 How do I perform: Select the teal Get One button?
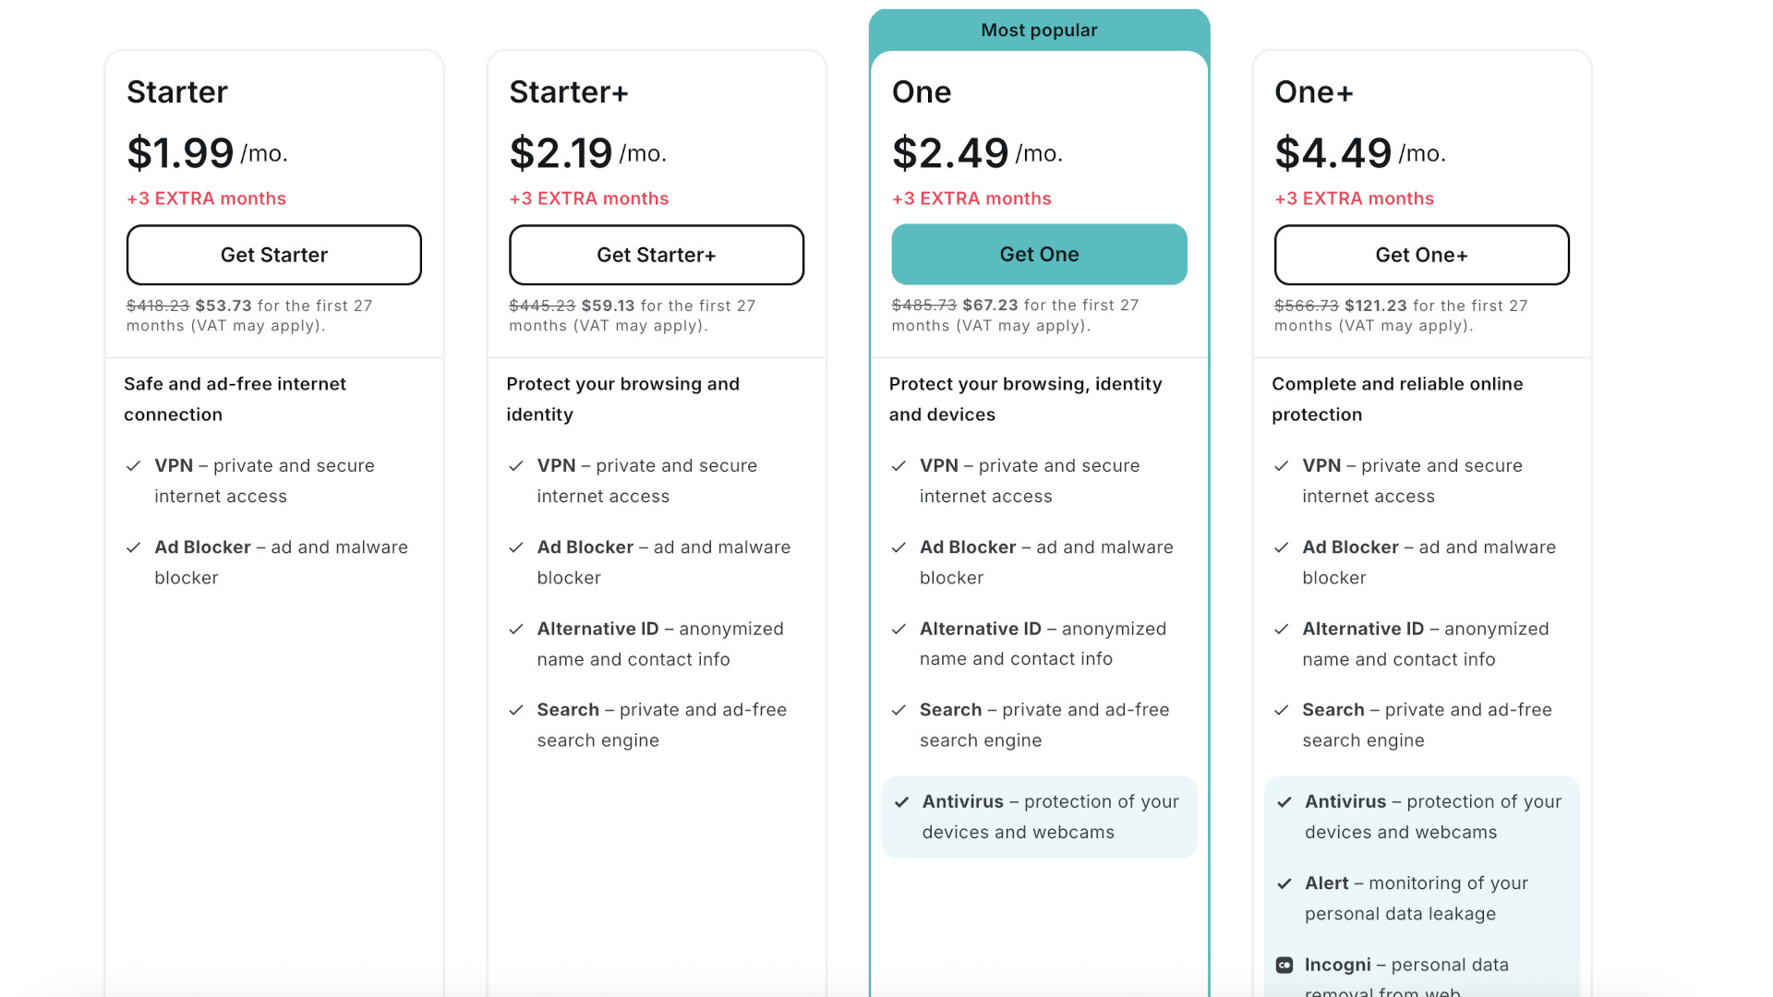[1039, 255]
